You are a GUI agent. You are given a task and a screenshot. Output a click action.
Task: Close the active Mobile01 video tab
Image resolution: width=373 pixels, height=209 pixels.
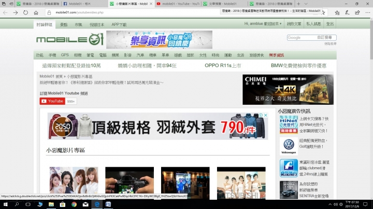(x=151, y=4)
